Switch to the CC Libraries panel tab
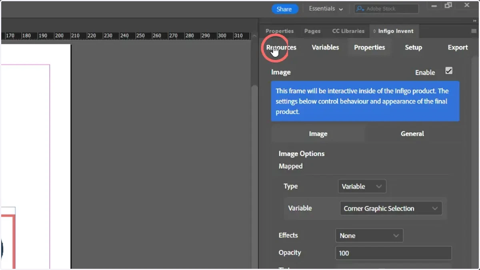This screenshot has width=480, height=270. pos(348,31)
